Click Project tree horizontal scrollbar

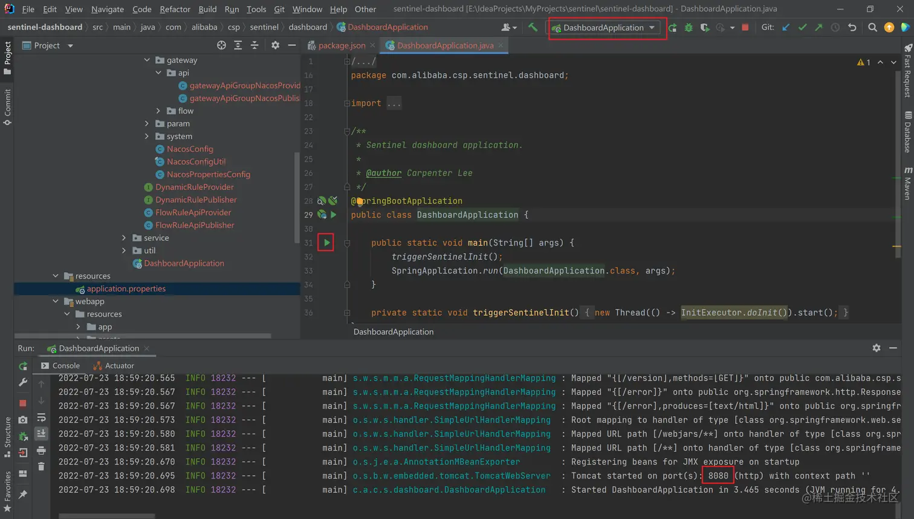(x=143, y=336)
